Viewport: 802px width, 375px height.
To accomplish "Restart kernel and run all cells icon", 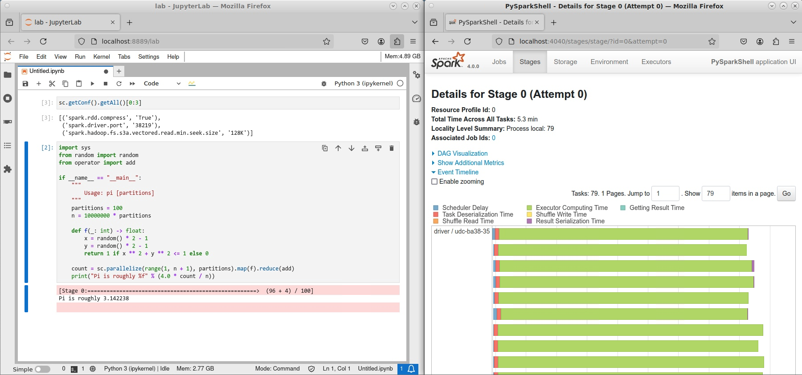I will pyautogui.click(x=132, y=84).
